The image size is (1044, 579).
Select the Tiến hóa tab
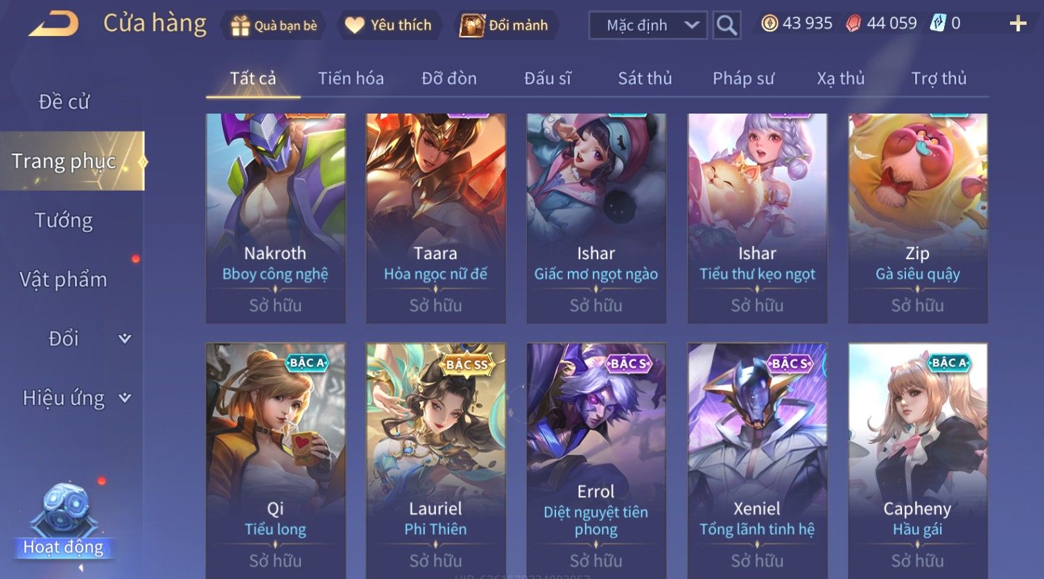[351, 78]
